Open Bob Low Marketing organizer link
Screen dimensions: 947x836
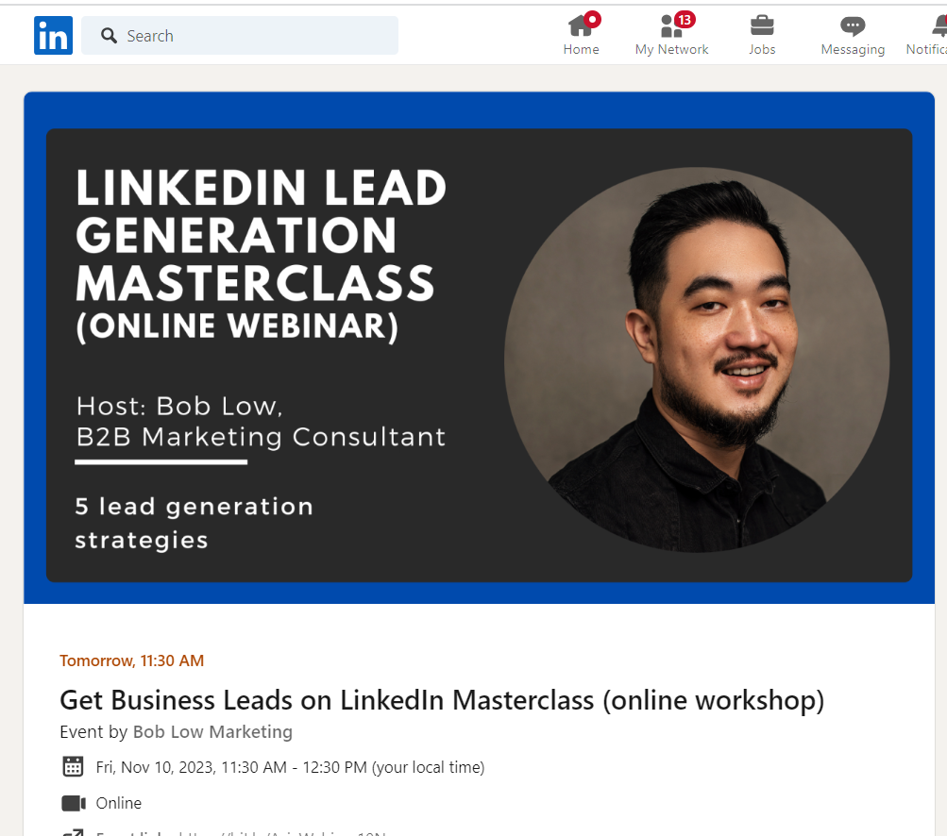tap(212, 731)
